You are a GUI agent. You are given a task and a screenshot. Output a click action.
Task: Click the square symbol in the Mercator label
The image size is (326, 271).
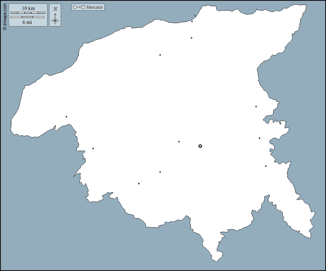[83, 7]
